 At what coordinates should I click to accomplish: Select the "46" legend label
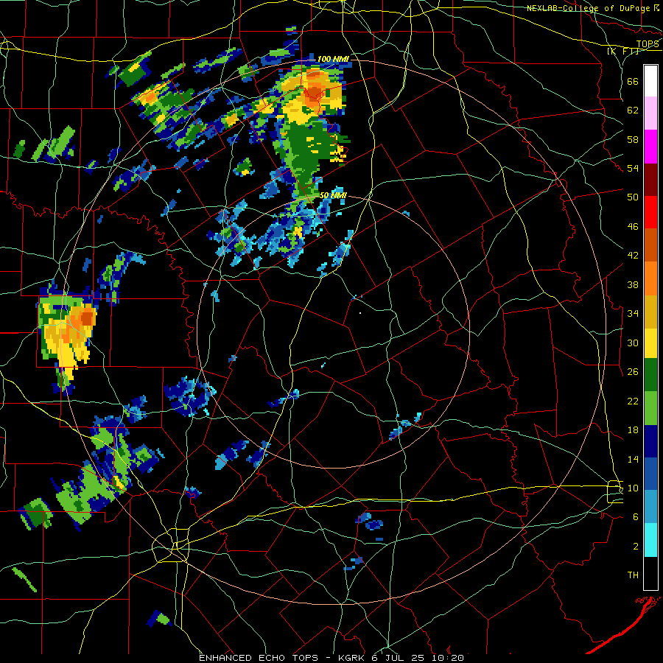pyautogui.click(x=633, y=226)
